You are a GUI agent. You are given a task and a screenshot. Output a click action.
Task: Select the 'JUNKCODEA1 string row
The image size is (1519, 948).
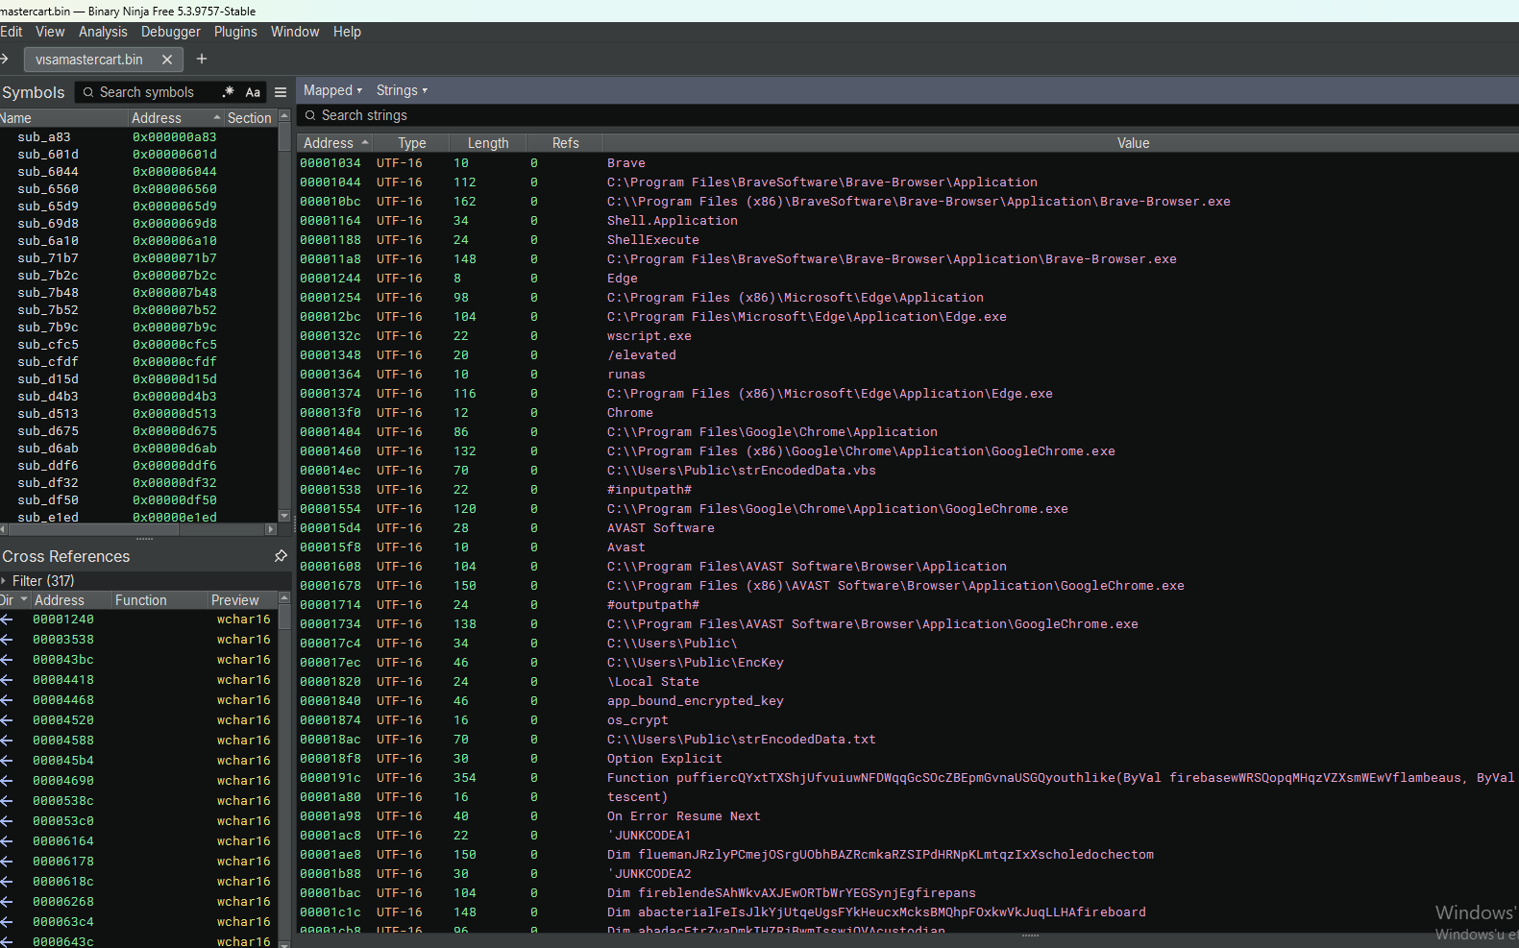[x=908, y=836]
